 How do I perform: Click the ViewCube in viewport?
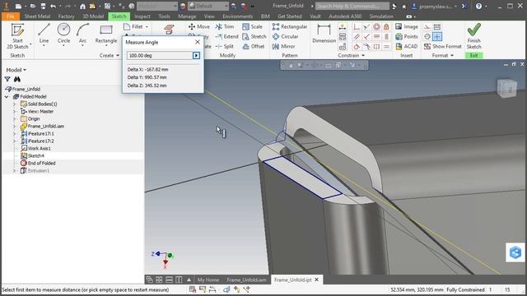(507, 88)
